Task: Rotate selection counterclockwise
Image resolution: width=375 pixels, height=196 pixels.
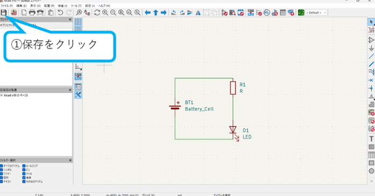Action: pos(174,12)
